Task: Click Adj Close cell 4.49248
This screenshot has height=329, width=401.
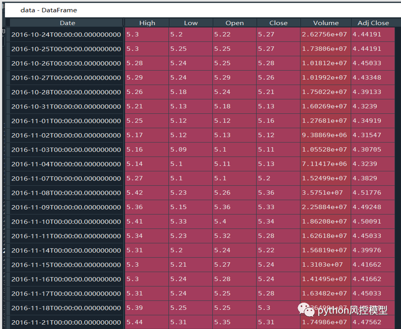Action: click(x=373, y=207)
